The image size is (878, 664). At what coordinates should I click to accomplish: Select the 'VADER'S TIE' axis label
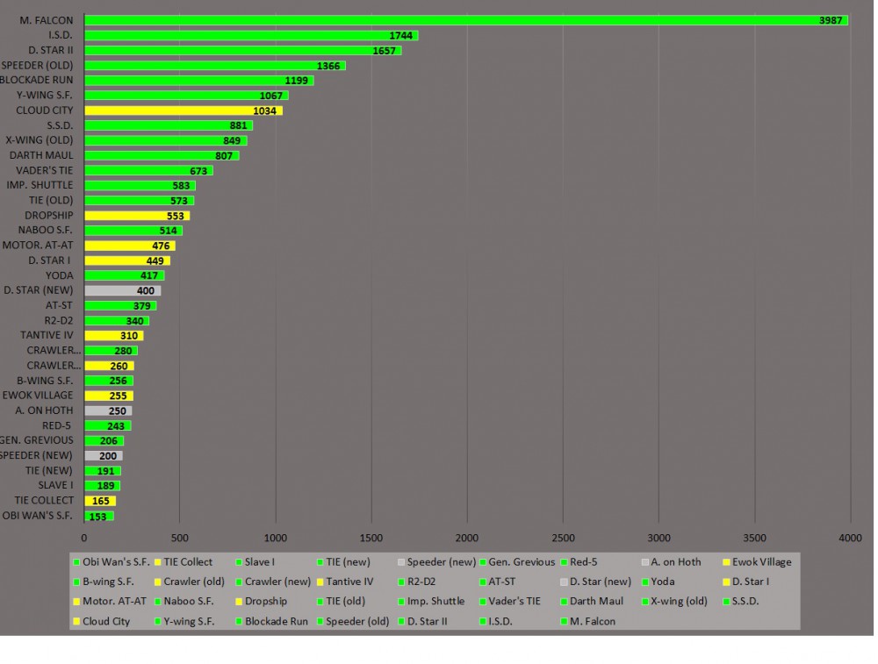coord(44,170)
